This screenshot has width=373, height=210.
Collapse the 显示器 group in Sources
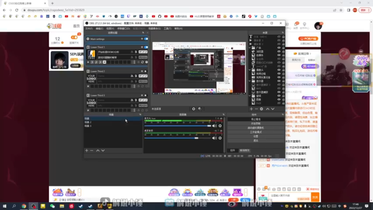coord(250,81)
